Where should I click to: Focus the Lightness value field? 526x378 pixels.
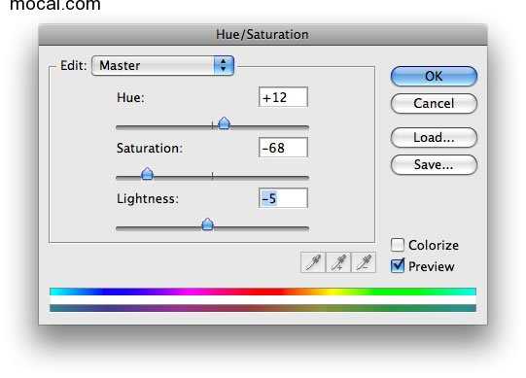(283, 198)
